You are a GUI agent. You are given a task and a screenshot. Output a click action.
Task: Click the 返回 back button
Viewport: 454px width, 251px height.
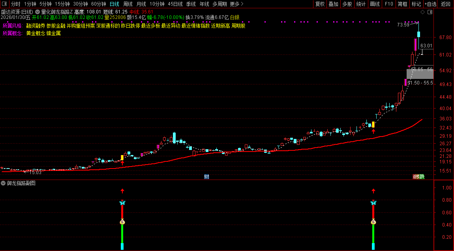tap(446, 4)
